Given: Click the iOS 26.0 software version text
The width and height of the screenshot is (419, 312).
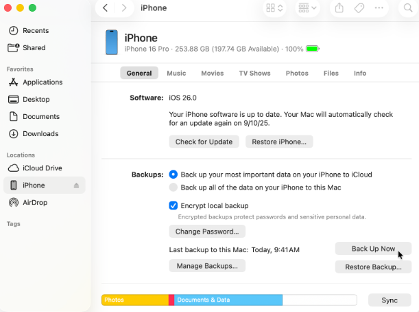Looking at the screenshot, I should [182, 98].
